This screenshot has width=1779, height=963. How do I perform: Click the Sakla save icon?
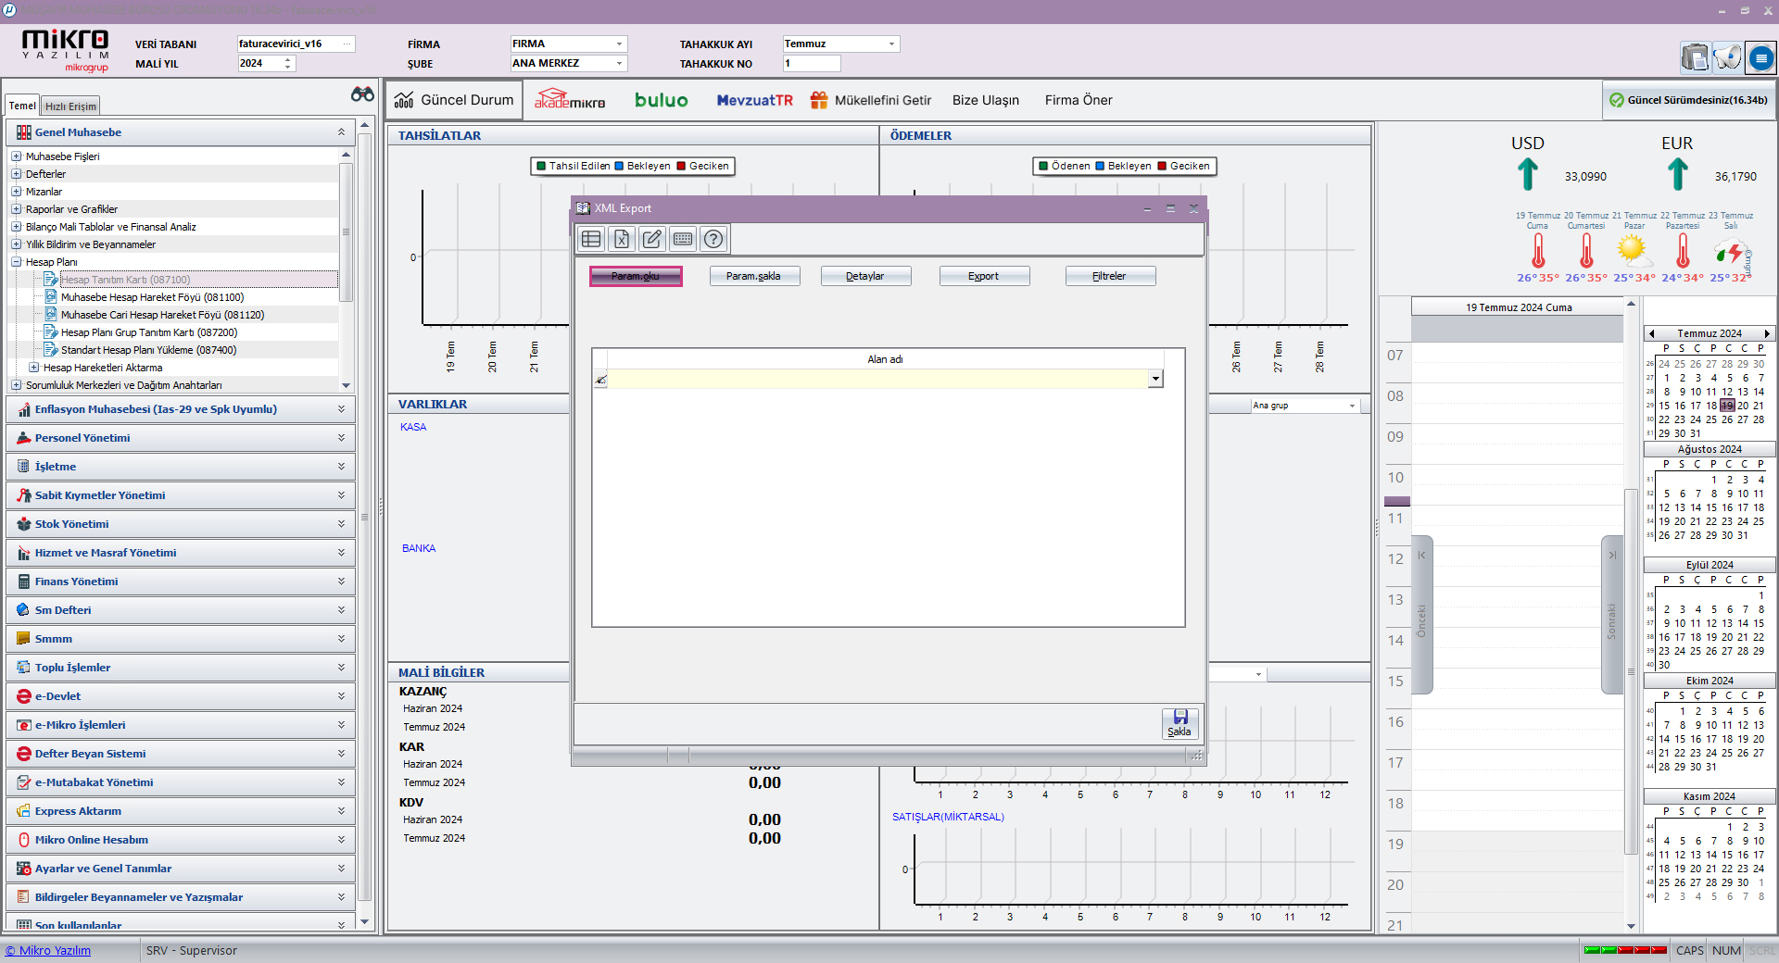1180,723
